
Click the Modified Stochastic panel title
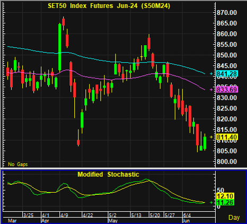point(108,175)
